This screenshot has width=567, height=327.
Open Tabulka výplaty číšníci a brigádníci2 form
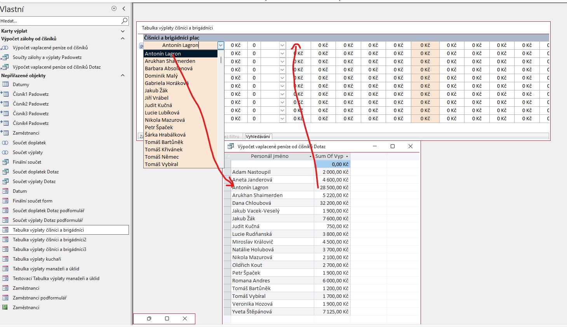click(49, 240)
